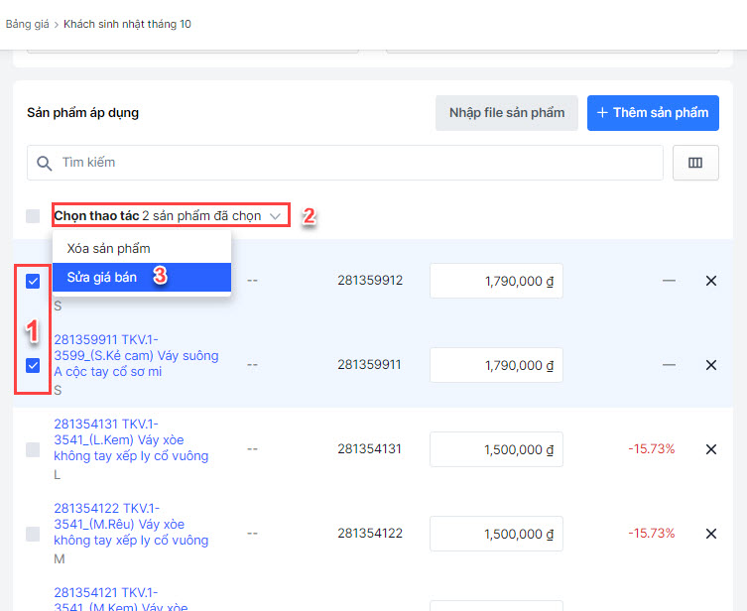Viewport: 747px width, 611px height.
Task: Edit price field for product 281354131
Action: (x=496, y=449)
